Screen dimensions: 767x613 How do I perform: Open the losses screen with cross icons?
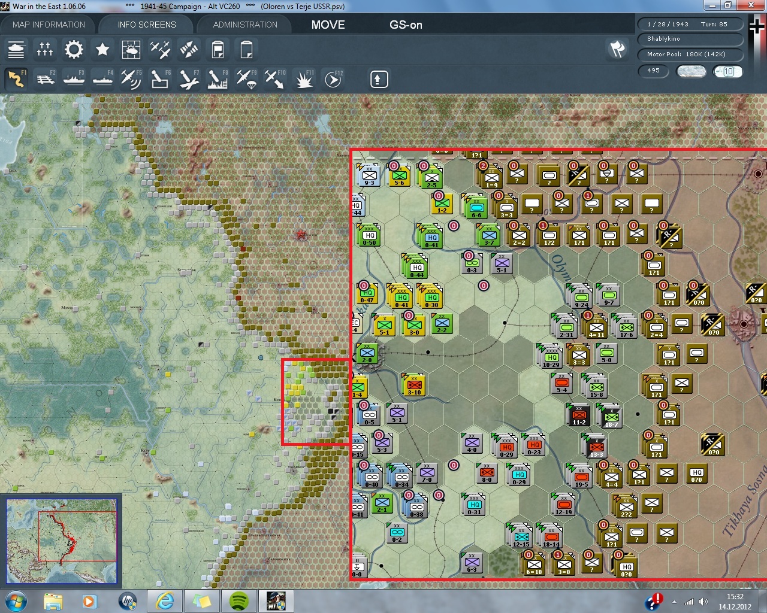coord(45,50)
